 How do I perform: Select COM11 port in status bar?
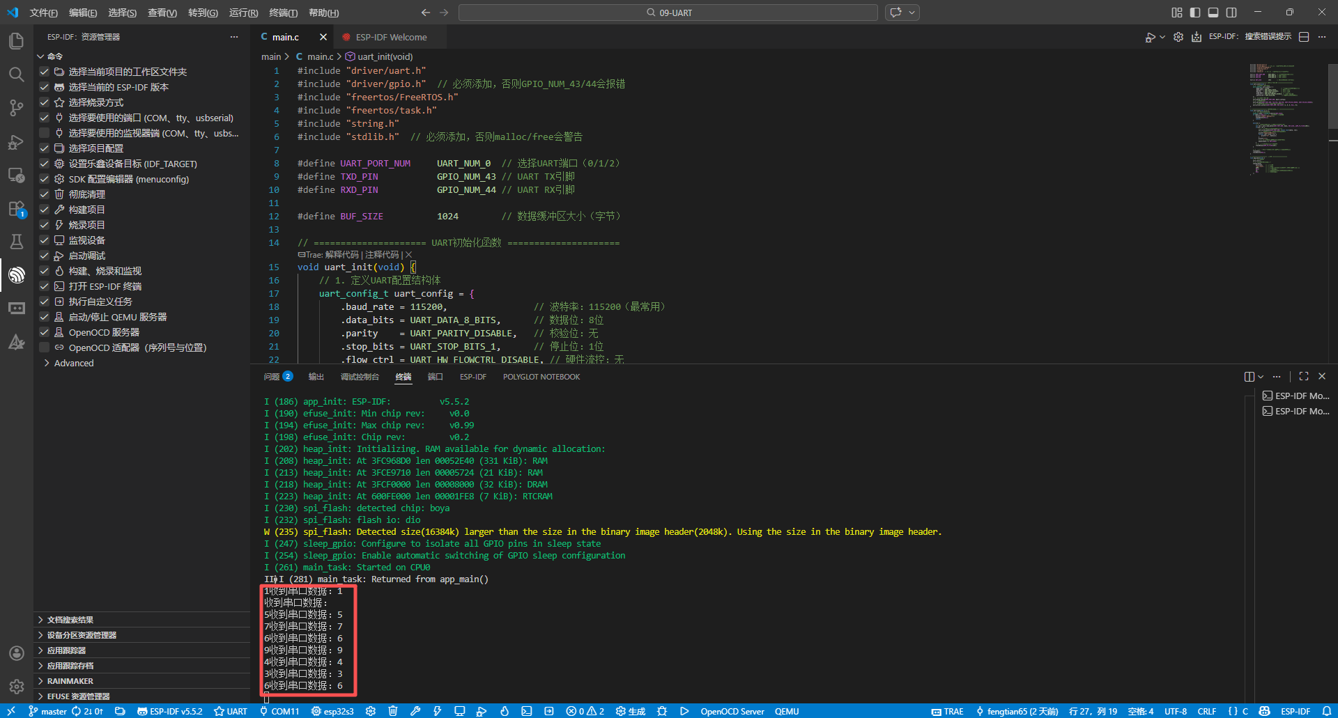coord(279,711)
